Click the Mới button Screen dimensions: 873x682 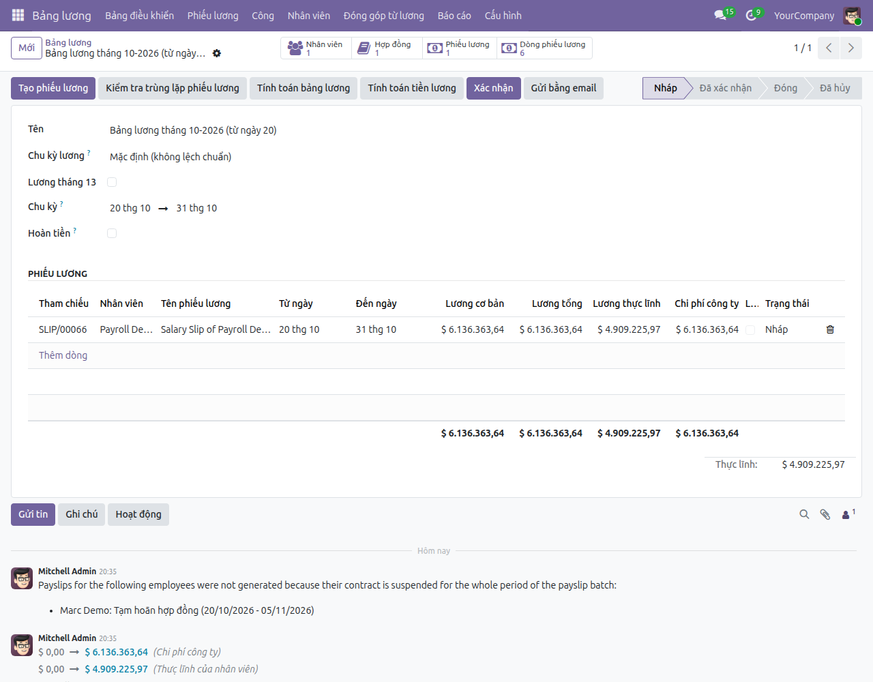click(x=27, y=48)
